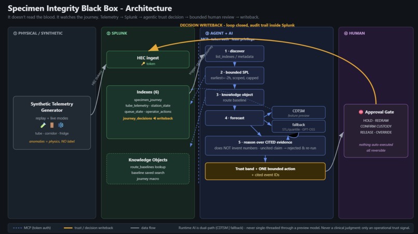
Task: Select the Indexes (6) heading
Action: point(148,92)
